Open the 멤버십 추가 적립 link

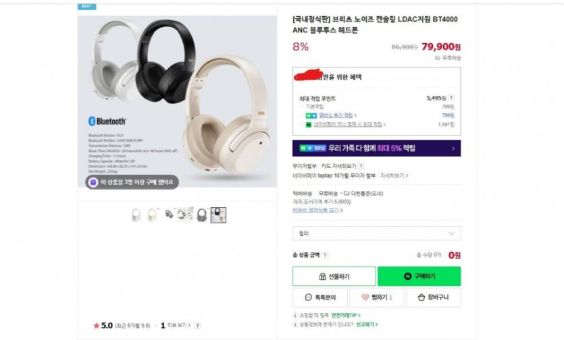click(338, 115)
